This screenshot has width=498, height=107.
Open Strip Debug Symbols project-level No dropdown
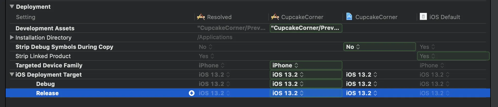(x=353, y=47)
